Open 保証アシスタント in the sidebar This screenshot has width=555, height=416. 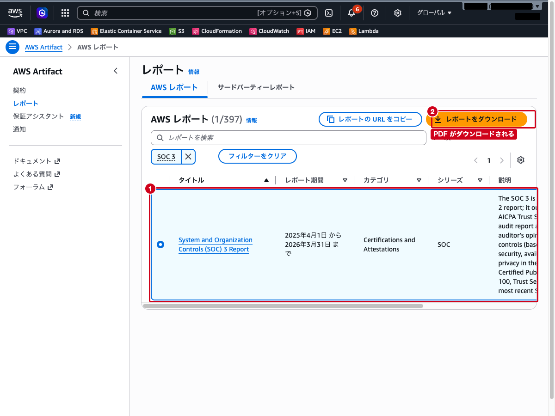coord(38,116)
